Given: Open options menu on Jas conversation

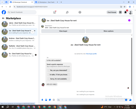Looking at the screenshot, I should (x=32, y=32).
